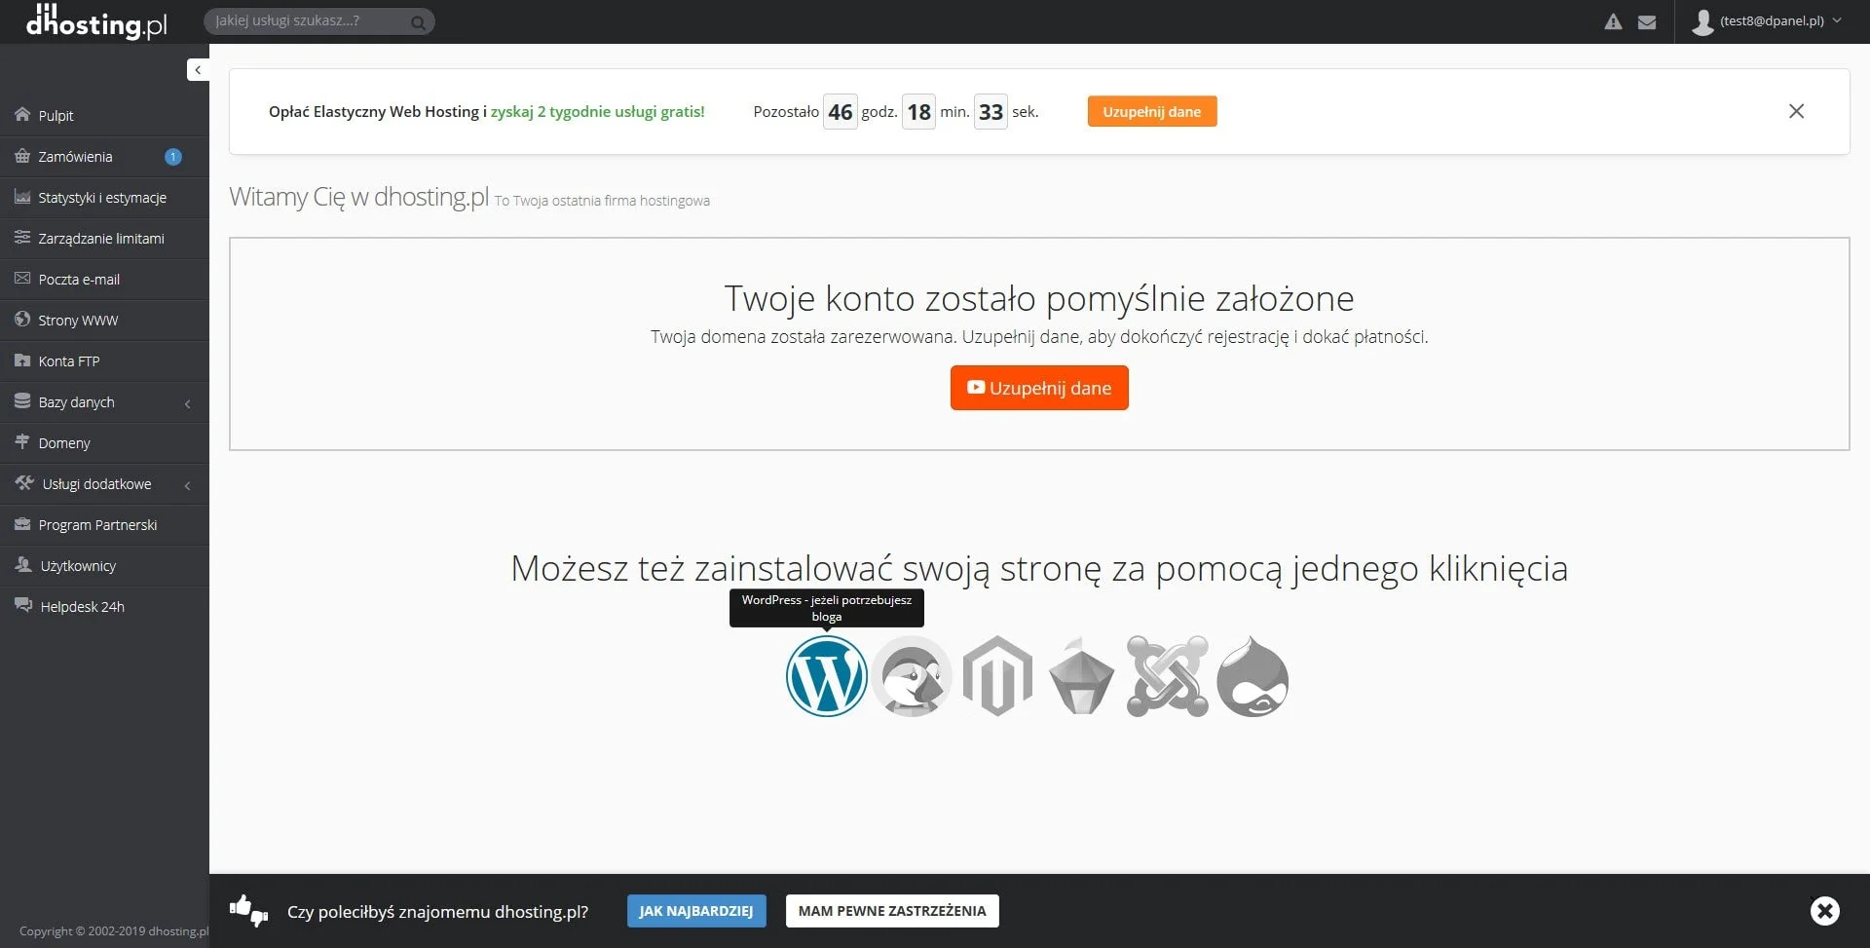Click the user avatar icon

[1702, 21]
